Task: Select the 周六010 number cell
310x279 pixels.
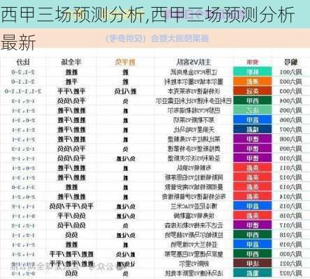Action: tap(290, 158)
